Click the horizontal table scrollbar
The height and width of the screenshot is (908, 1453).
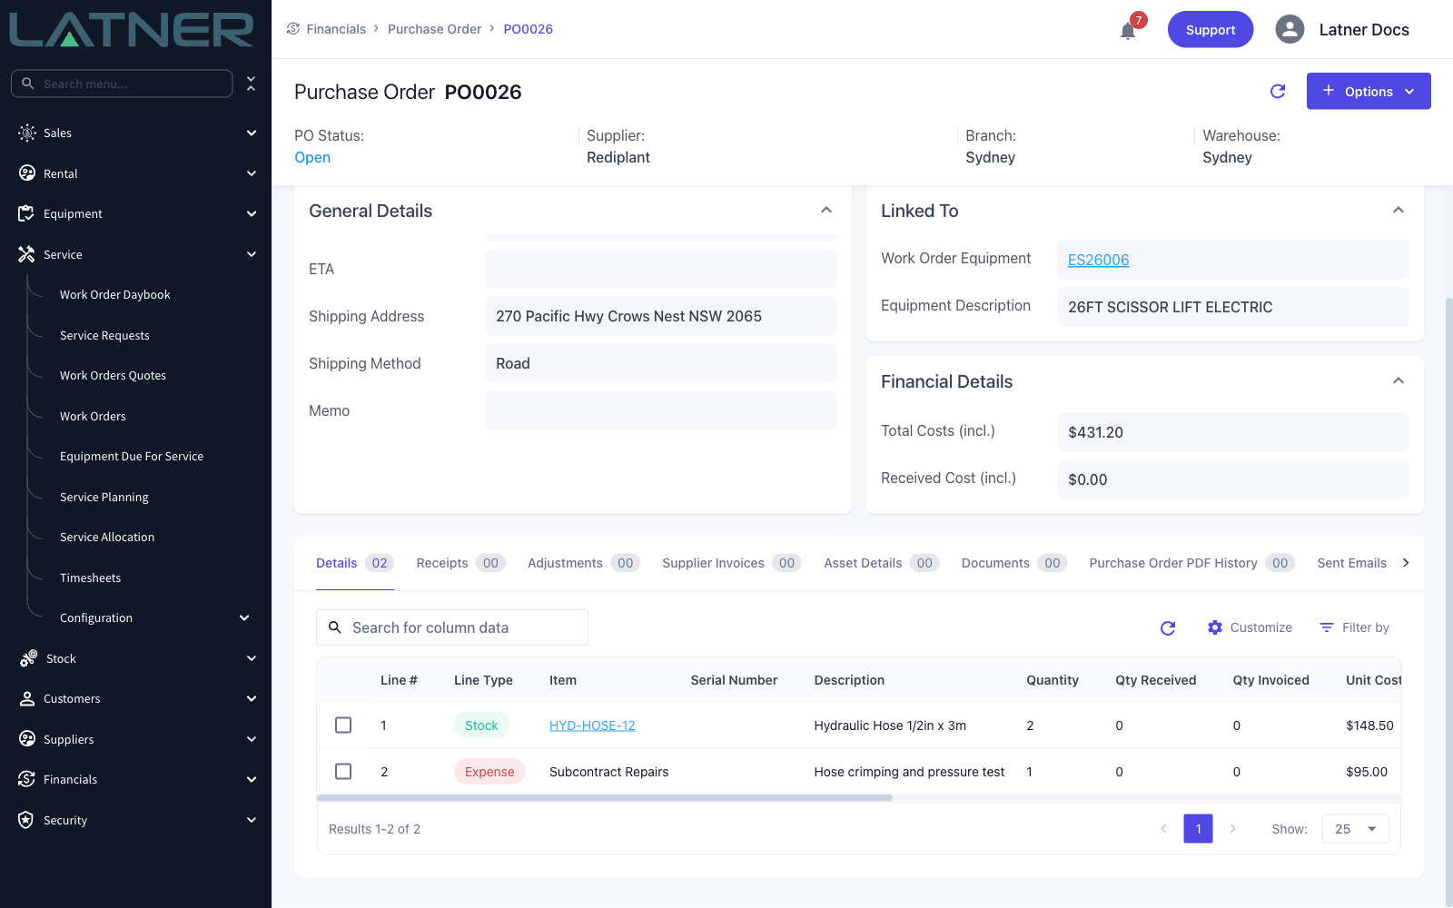[x=605, y=798]
